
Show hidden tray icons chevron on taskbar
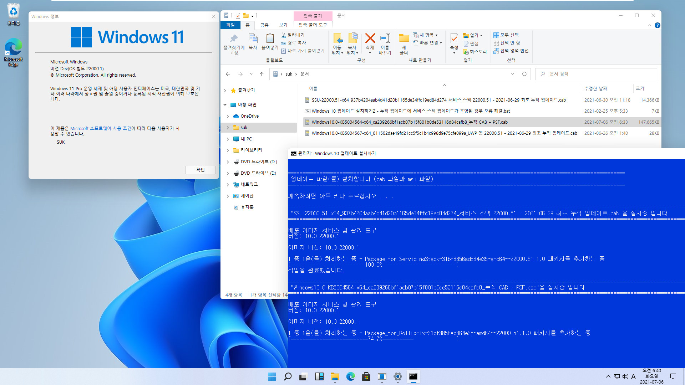pos(608,376)
